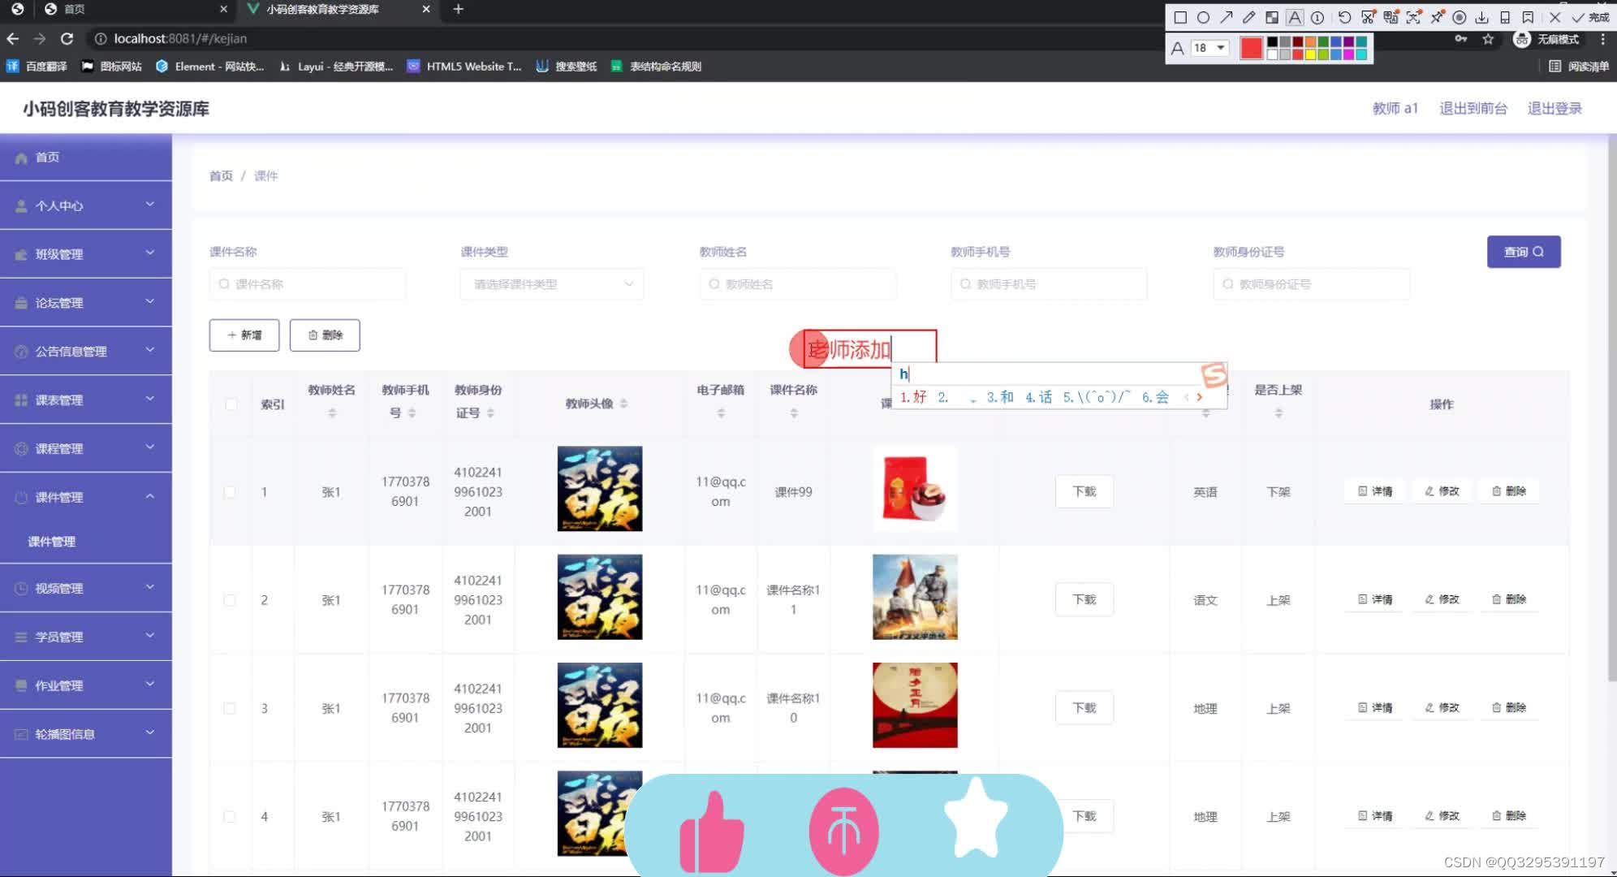Select the arrow annotation tool
1617x877 pixels.
[1226, 17]
